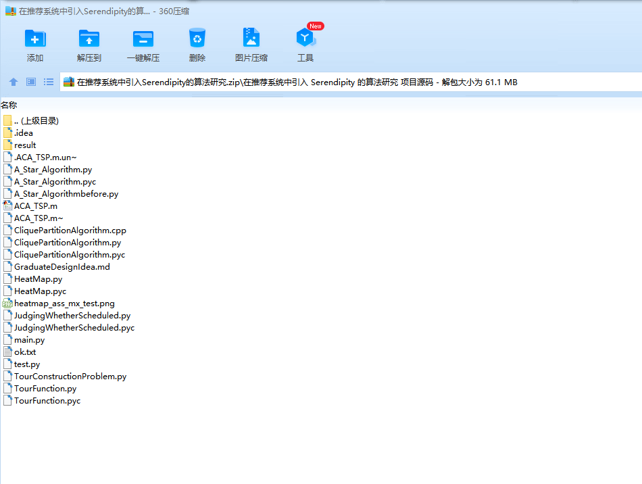Click the 360压缩 app icon in title bar

(x=10, y=11)
